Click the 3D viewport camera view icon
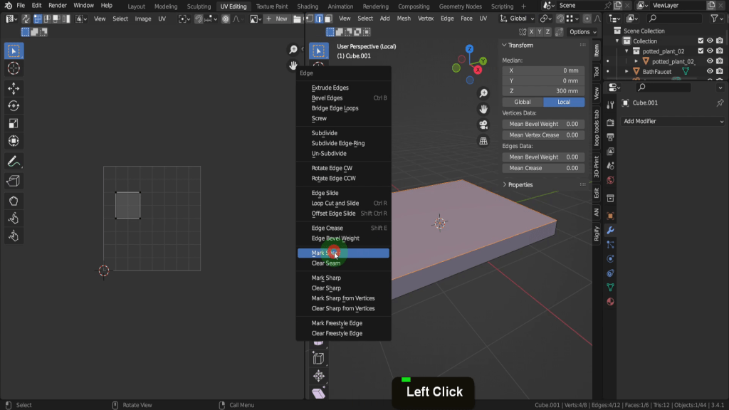This screenshot has height=410, width=729. point(483,125)
